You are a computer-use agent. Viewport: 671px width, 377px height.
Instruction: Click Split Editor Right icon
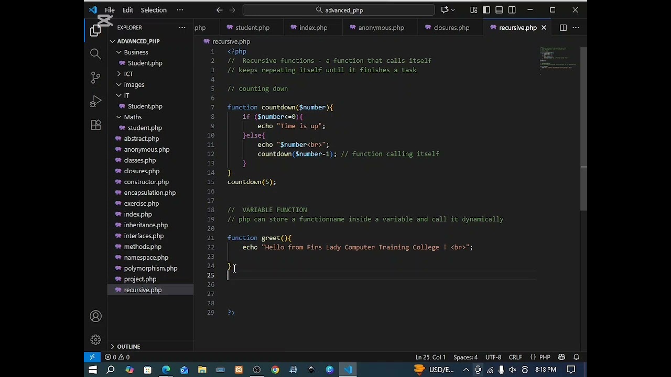point(563,27)
